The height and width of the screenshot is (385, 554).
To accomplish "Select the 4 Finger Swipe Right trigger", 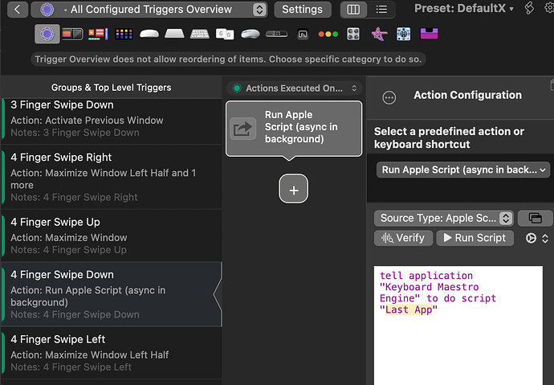I will pyautogui.click(x=112, y=177).
